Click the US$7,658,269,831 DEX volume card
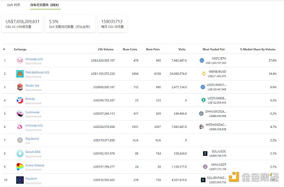Screen dimensions: 284x187 22,24
